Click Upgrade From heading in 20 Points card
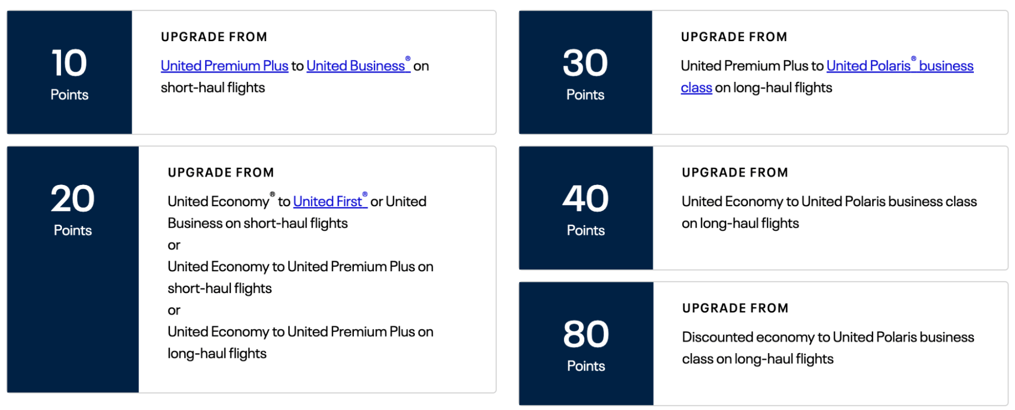The height and width of the screenshot is (410, 1015). [x=221, y=173]
